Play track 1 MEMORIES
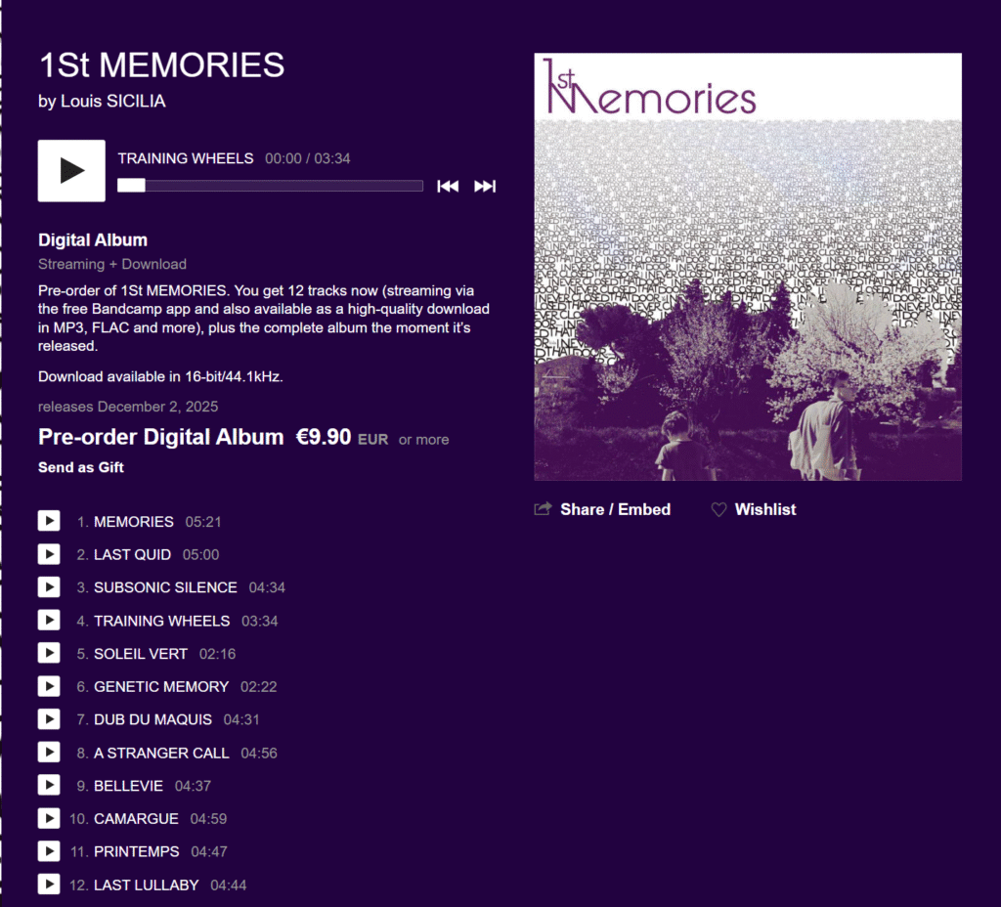Viewport: 1001px width, 907px height. click(49, 521)
